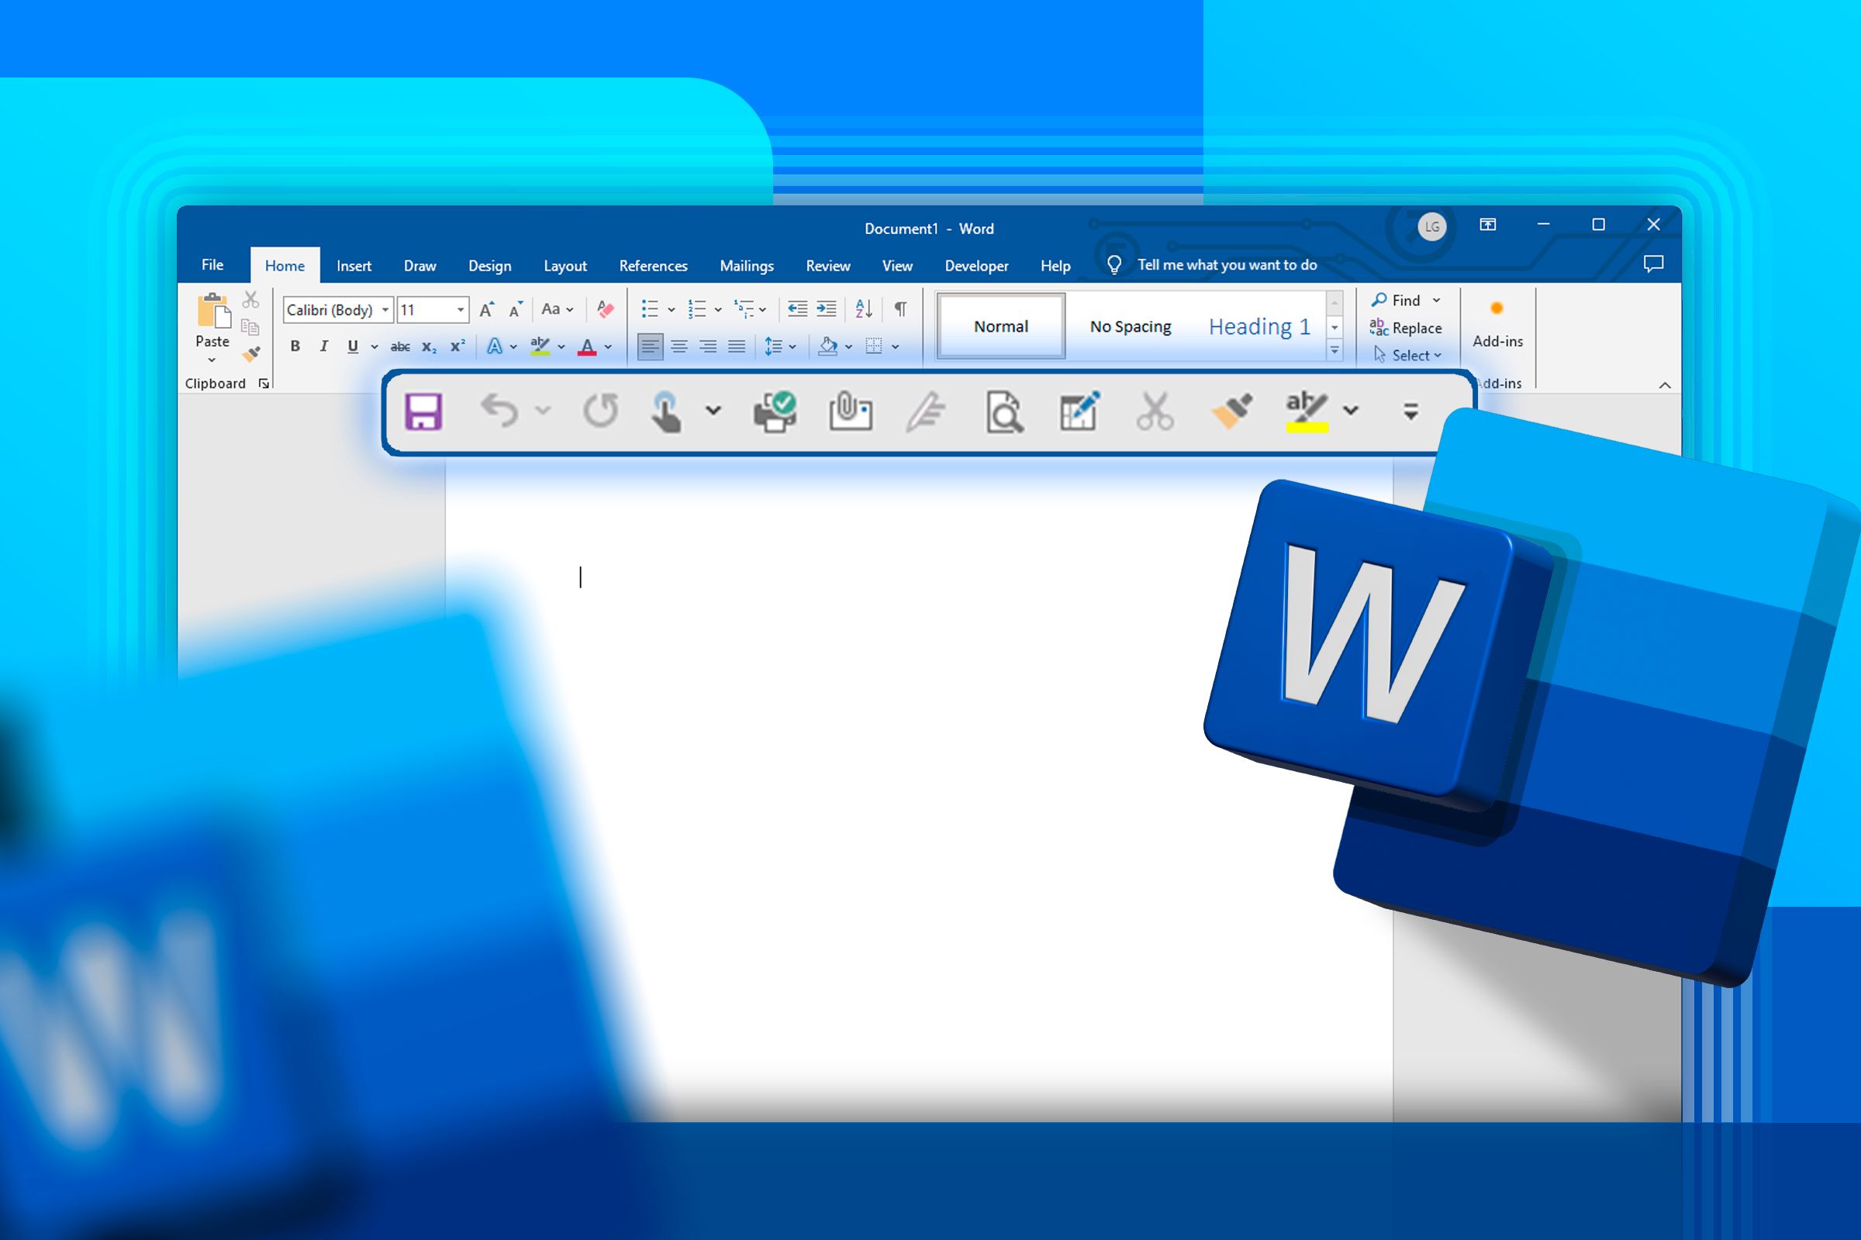The width and height of the screenshot is (1861, 1240).
Task: Click the Font Color picker swatch
Action: point(585,346)
